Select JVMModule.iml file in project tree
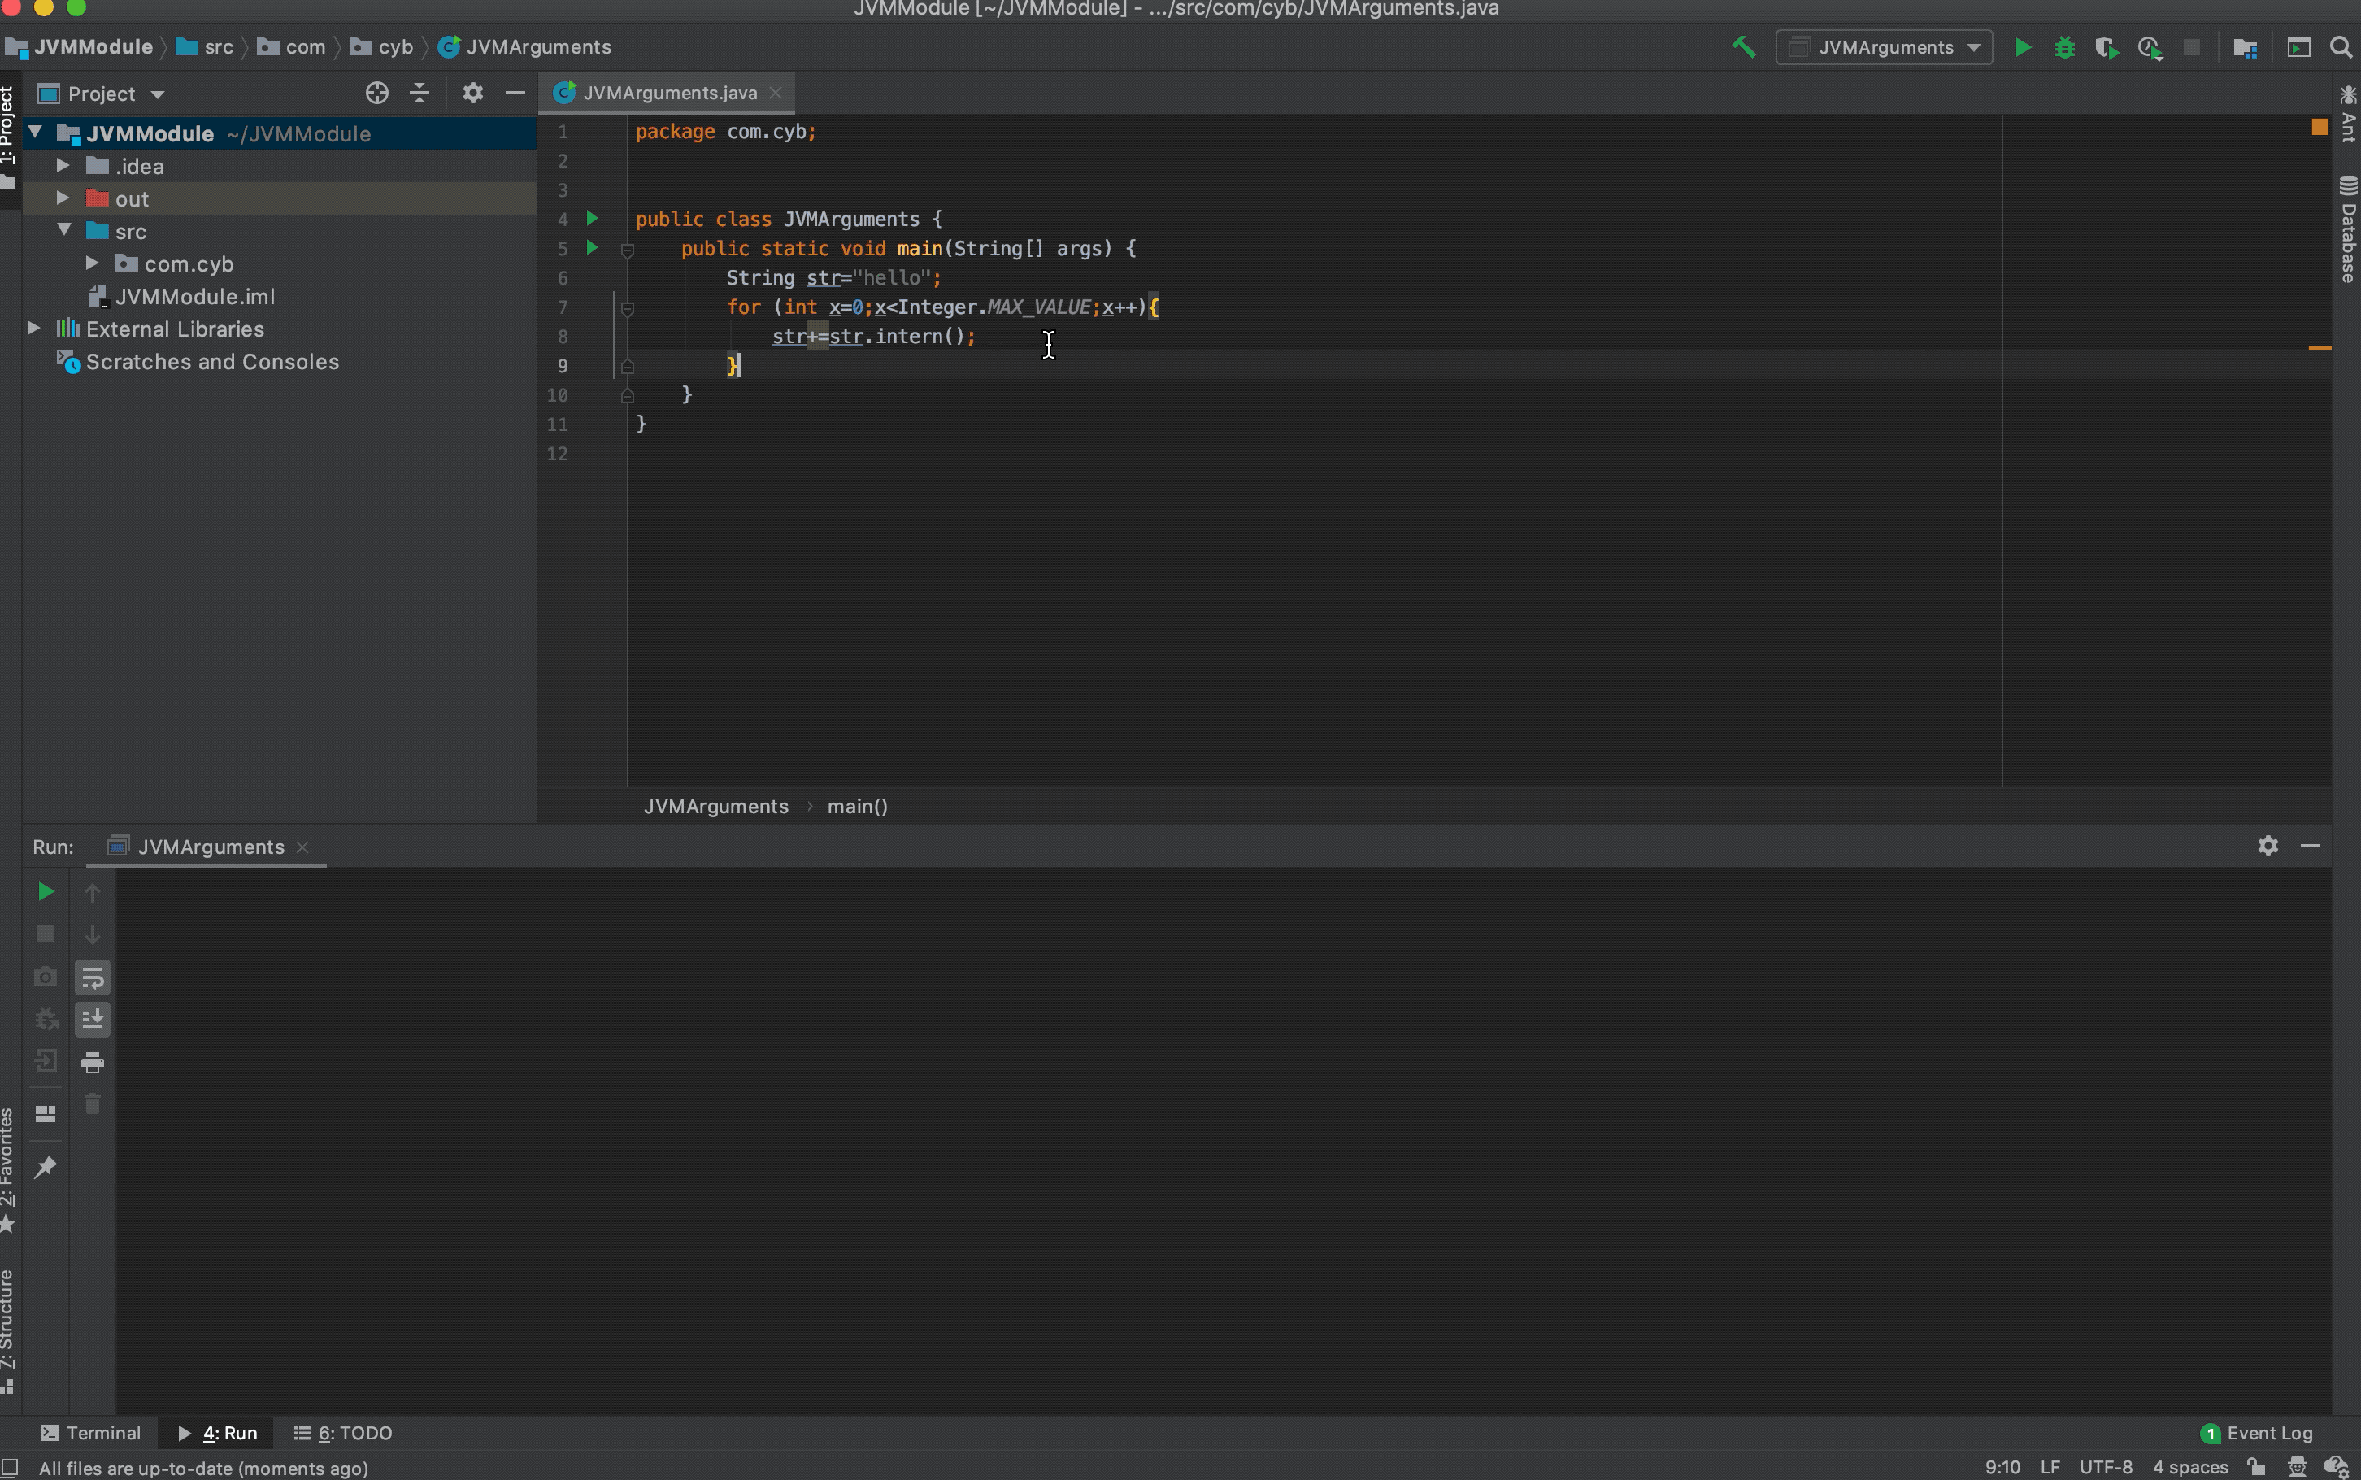2361x1480 pixels. pyautogui.click(x=193, y=297)
